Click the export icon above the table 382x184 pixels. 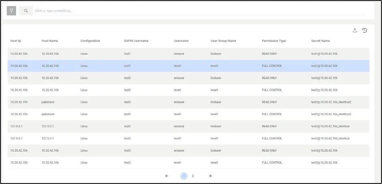pyautogui.click(x=355, y=30)
